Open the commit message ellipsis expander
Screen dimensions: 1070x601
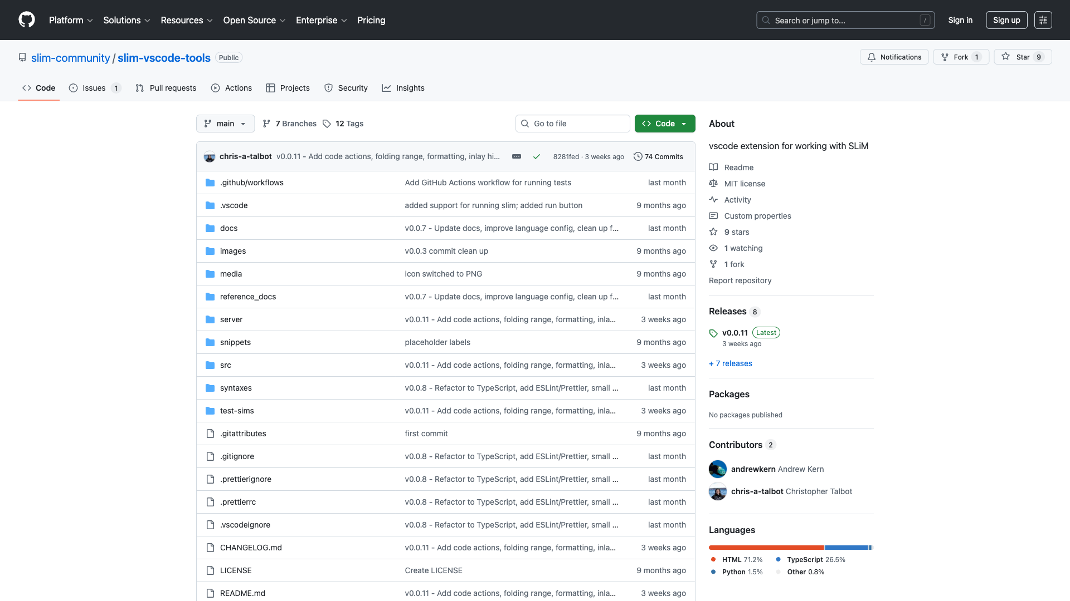[x=517, y=156]
